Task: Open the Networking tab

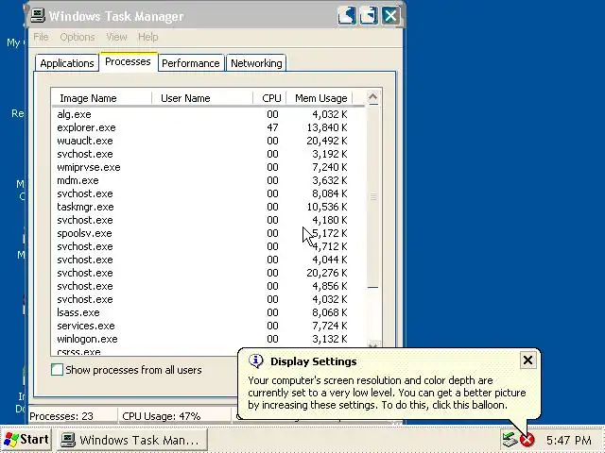Action: click(256, 63)
